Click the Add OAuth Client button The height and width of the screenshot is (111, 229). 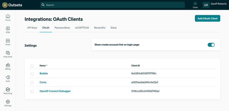(208, 18)
